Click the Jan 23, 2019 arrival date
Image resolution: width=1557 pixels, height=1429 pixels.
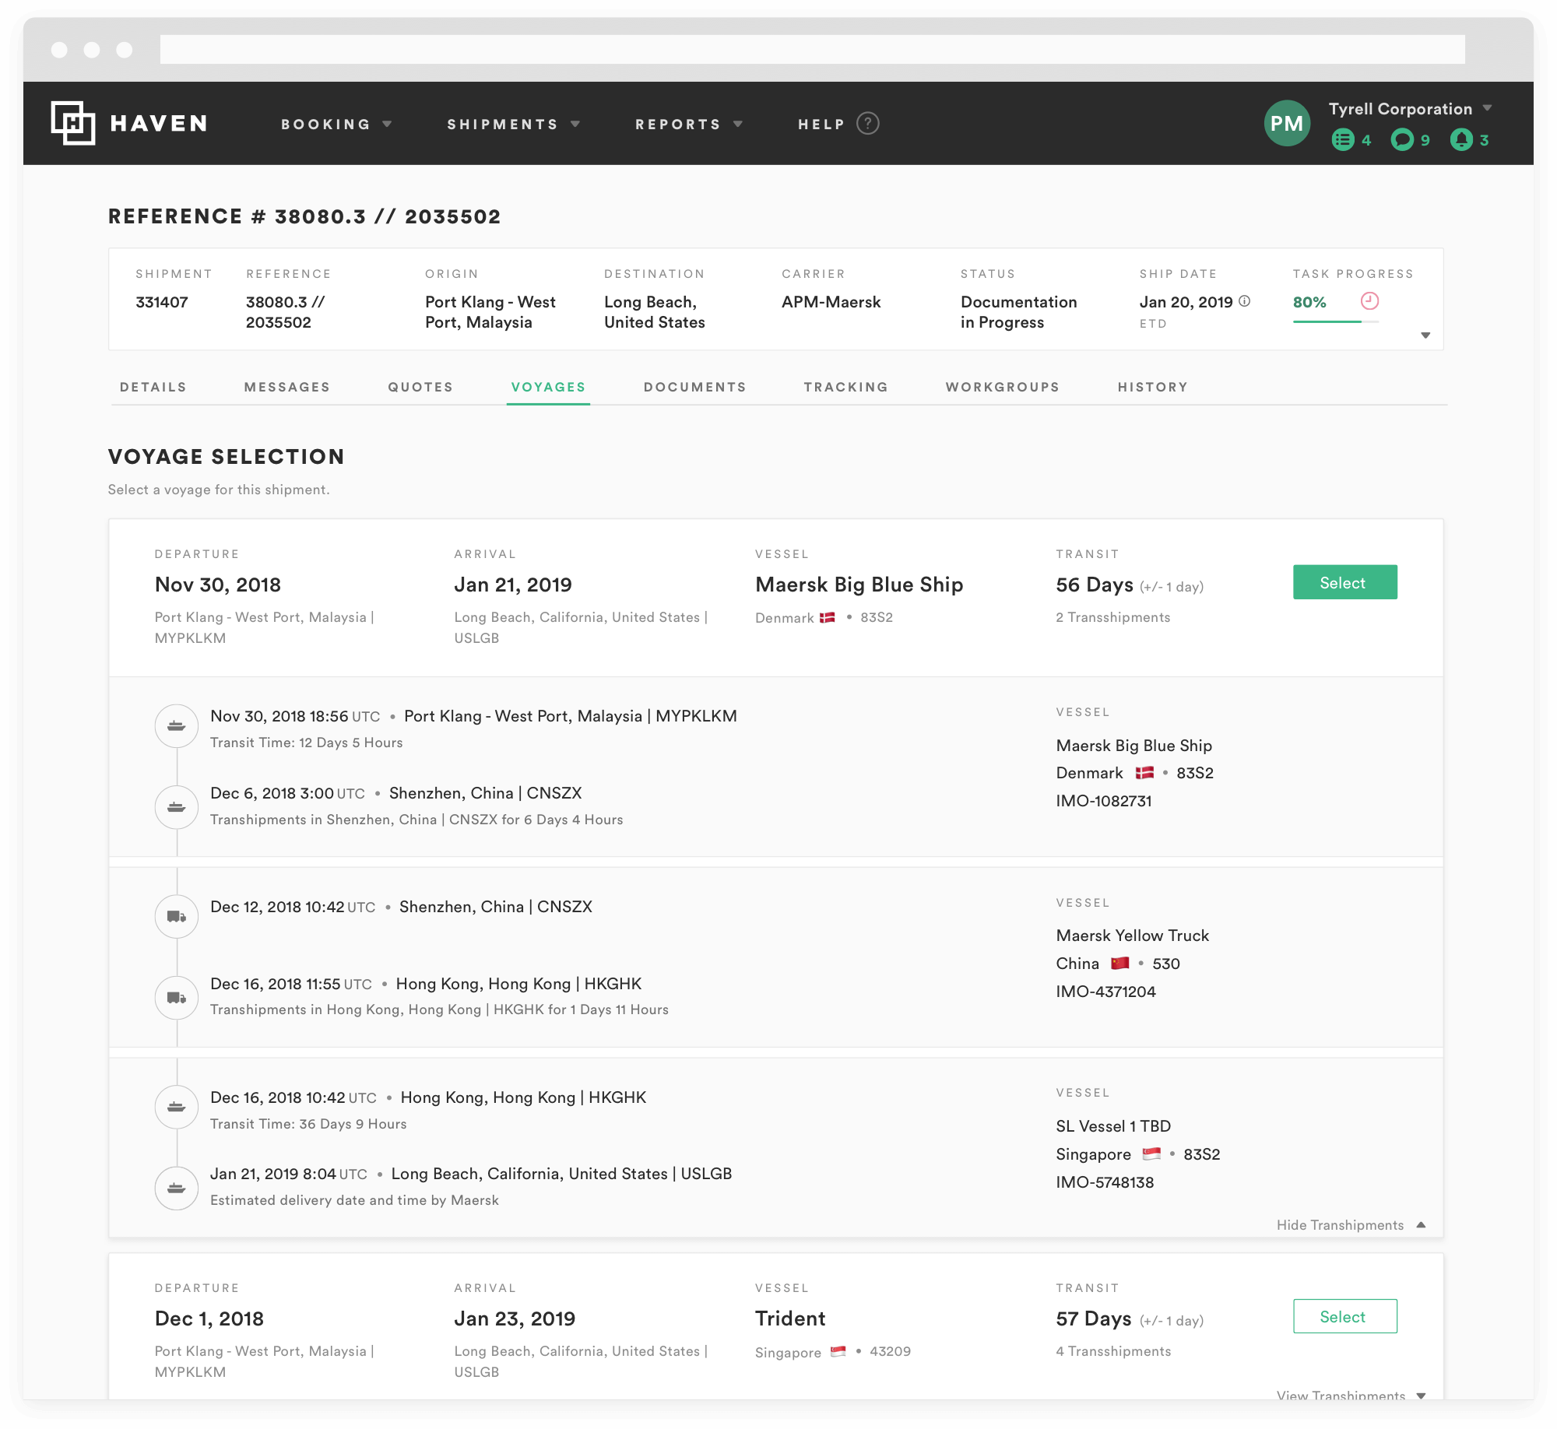point(515,1318)
